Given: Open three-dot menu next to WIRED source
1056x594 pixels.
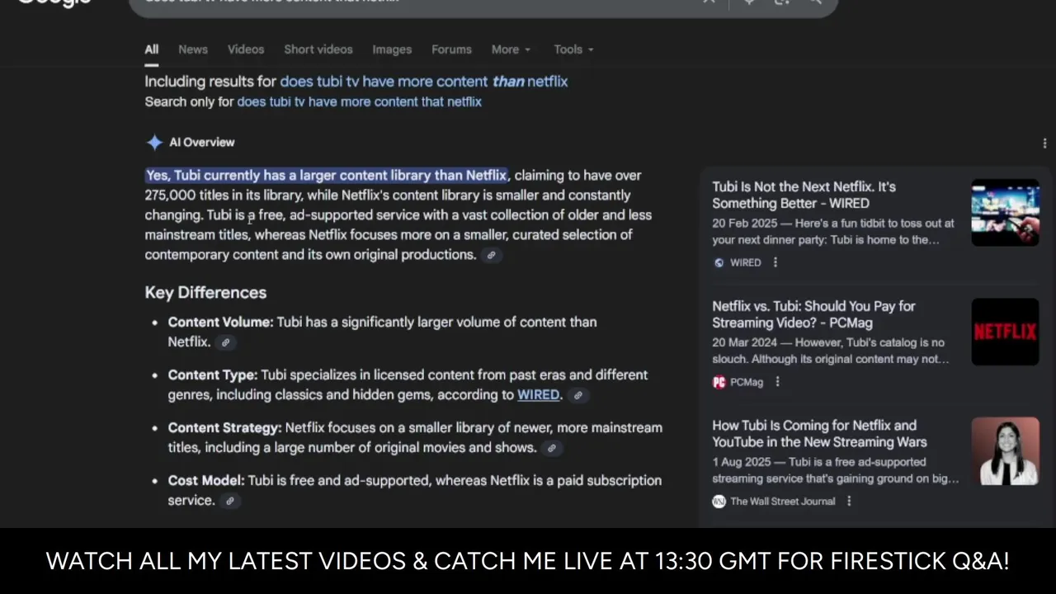Looking at the screenshot, I should point(775,262).
